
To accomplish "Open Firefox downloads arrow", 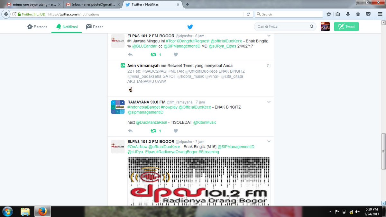I will coord(348,14).
